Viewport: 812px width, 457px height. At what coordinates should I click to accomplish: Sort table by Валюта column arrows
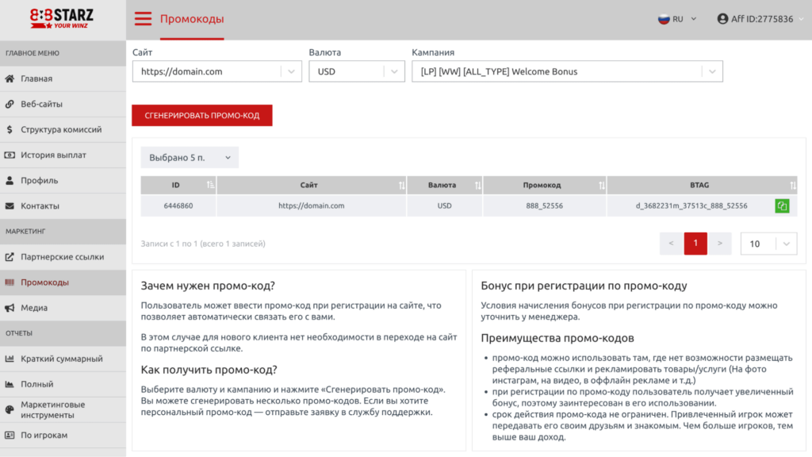tap(477, 185)
